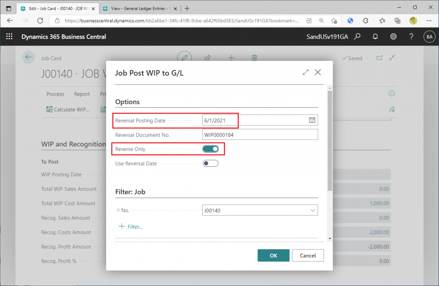Screen dimensions: 439x286
Task: Run the Calculate WIP... action
Action: coord(68,109)
